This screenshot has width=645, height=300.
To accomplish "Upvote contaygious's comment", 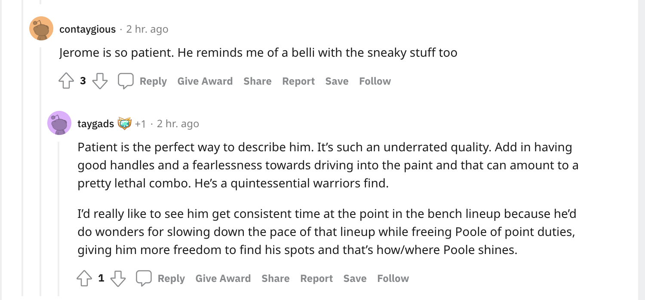I will pos(66,81).
